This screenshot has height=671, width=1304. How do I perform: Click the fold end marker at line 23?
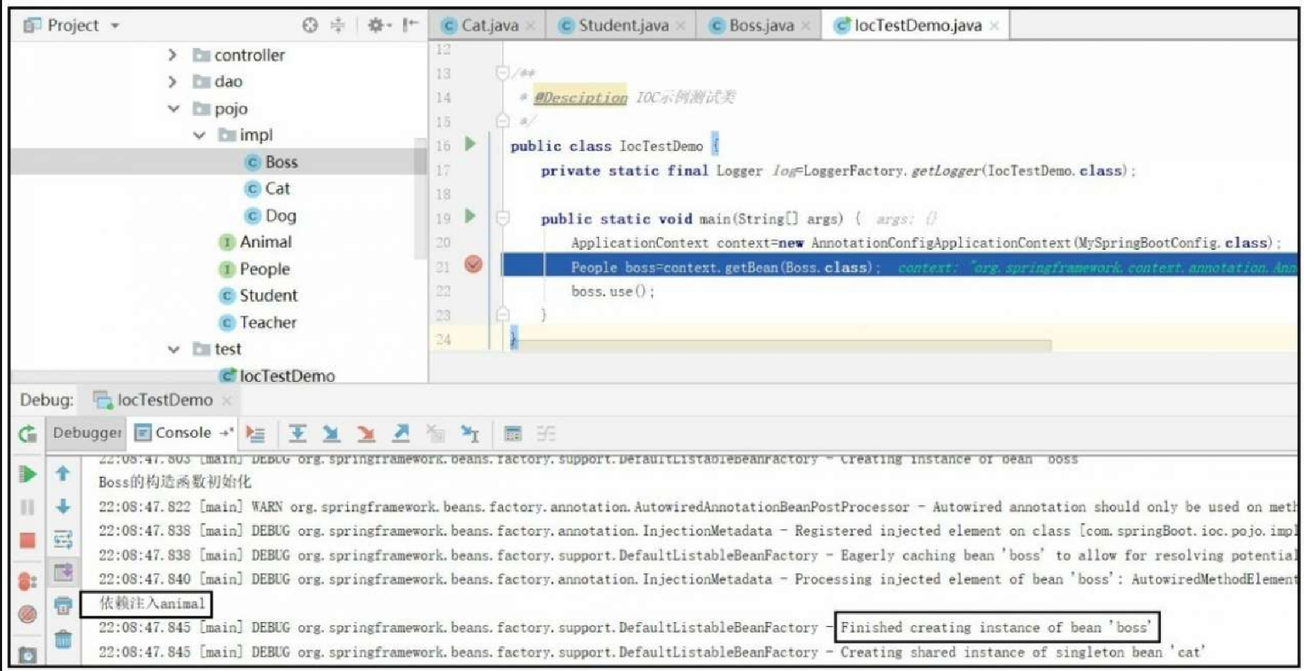pos(503,315)
